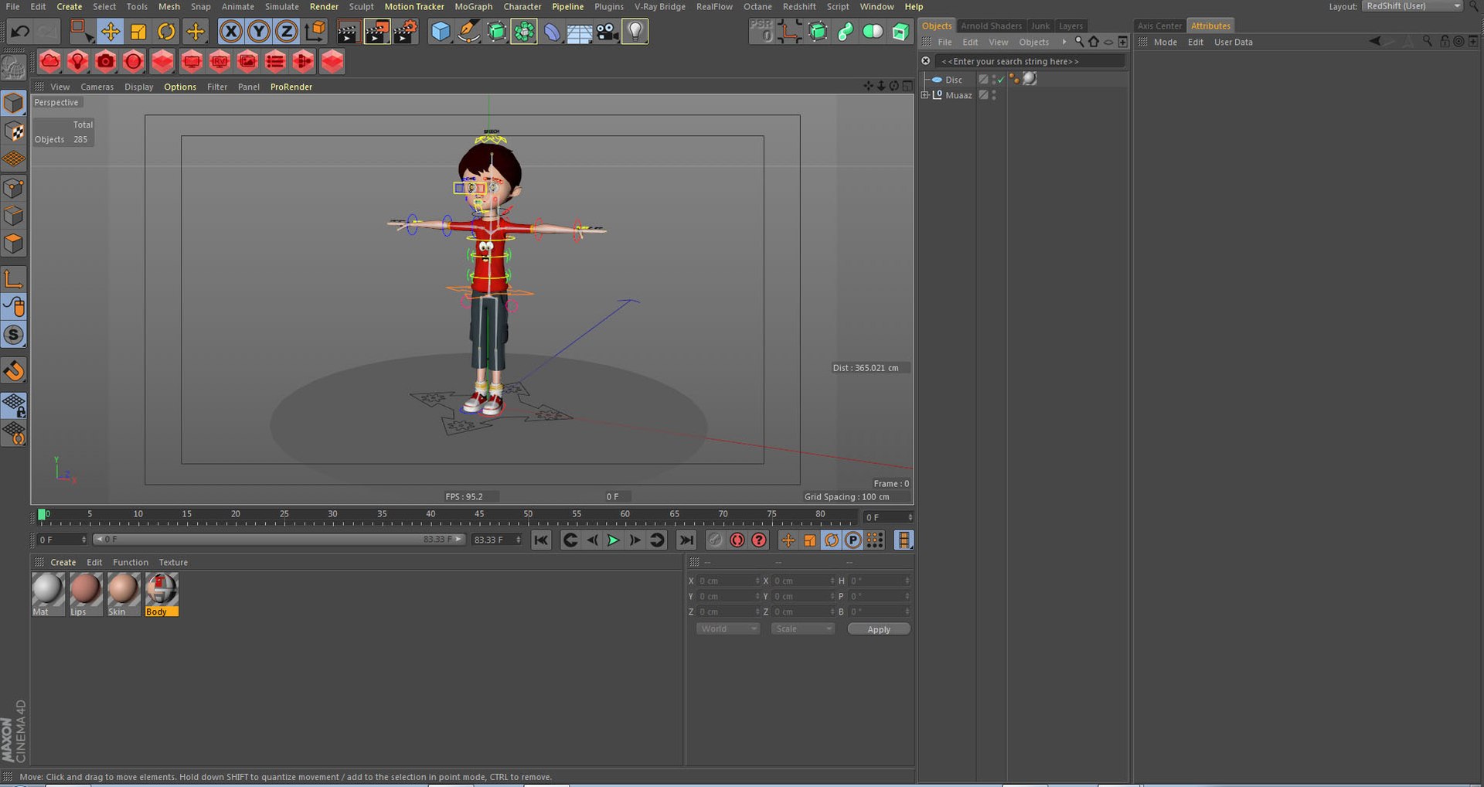
Task: Jump to the end of animation
Action: click(x=686, y=540)
